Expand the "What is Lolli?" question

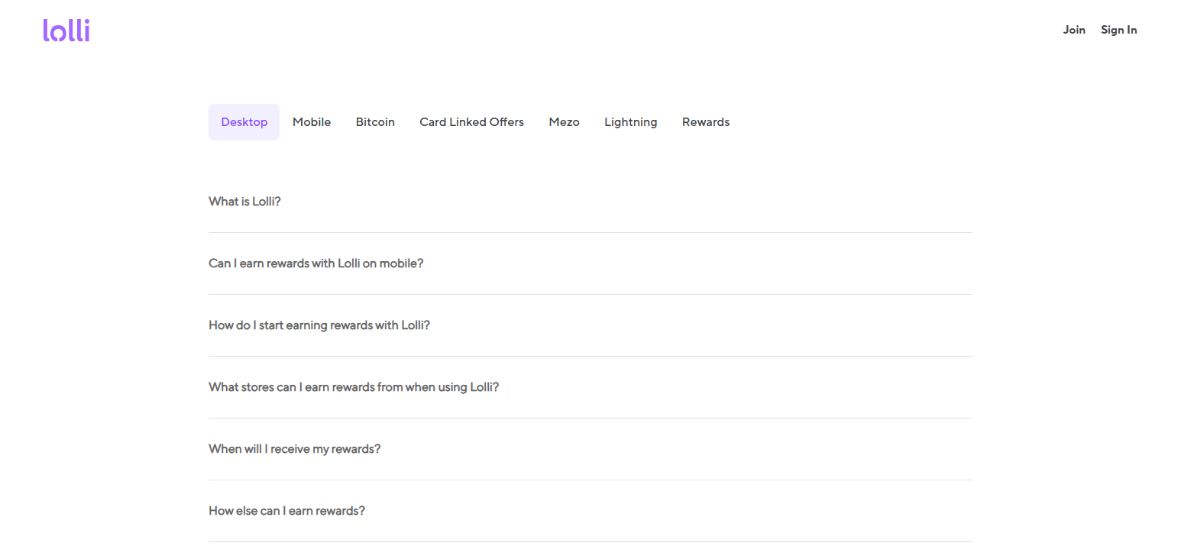[590, 202]
